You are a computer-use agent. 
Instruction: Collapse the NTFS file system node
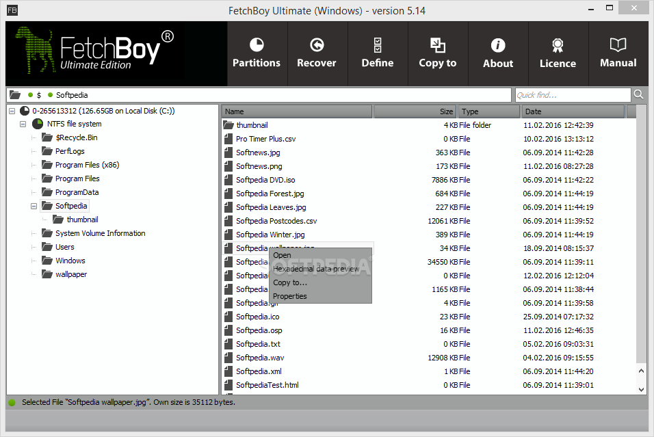(x=23, y=124)
